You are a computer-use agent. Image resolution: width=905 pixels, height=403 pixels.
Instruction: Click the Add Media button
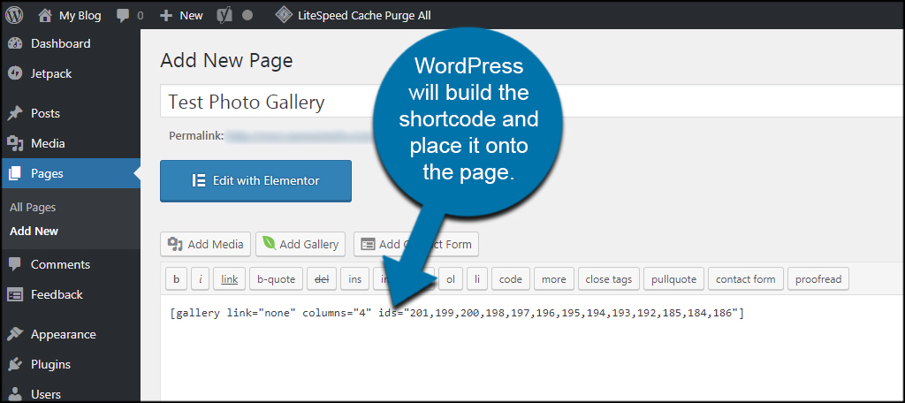click(205, 244)
